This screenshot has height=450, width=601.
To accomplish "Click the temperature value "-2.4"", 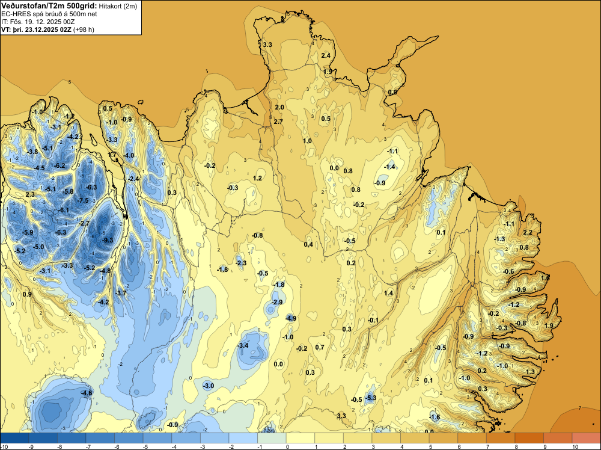I will coord(133,179).
